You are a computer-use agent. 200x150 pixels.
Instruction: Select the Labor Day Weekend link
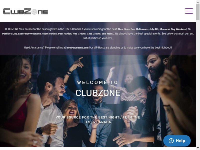[x=29, y=34]
